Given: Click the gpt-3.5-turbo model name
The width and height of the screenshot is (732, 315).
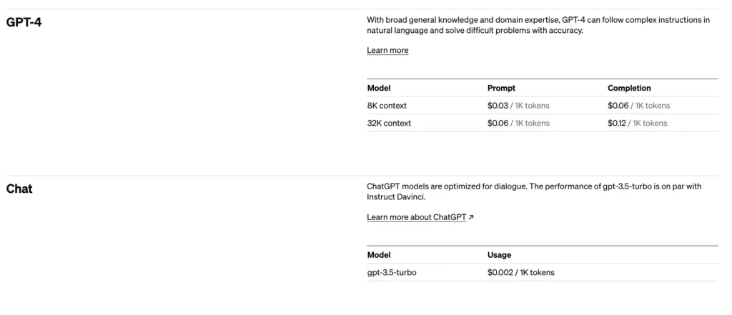Looking at the screenshot, I should pyautogui.click(x=392, y=273).
